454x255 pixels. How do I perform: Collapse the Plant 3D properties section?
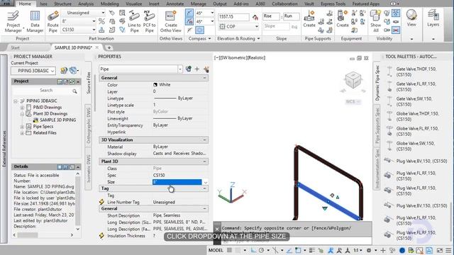click(204, 161)
